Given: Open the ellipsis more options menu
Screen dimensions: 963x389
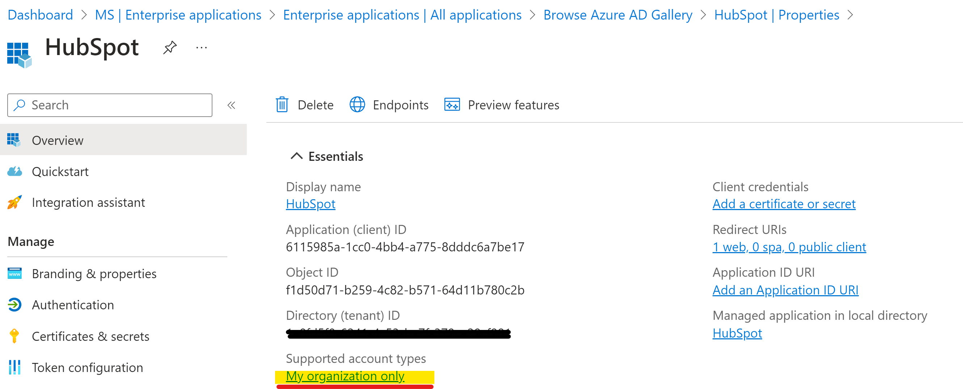Looking at the screenshot, I should [202, 47].
